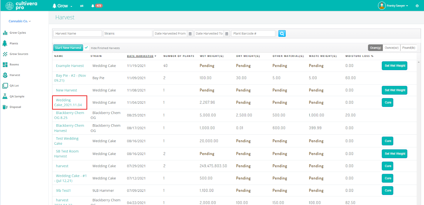
Task: Go to Rooms menu item
Action: [x=14, y=65]
